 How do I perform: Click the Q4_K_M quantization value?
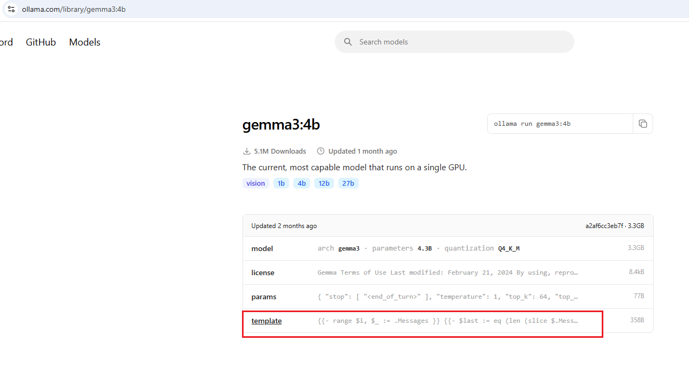509,248
